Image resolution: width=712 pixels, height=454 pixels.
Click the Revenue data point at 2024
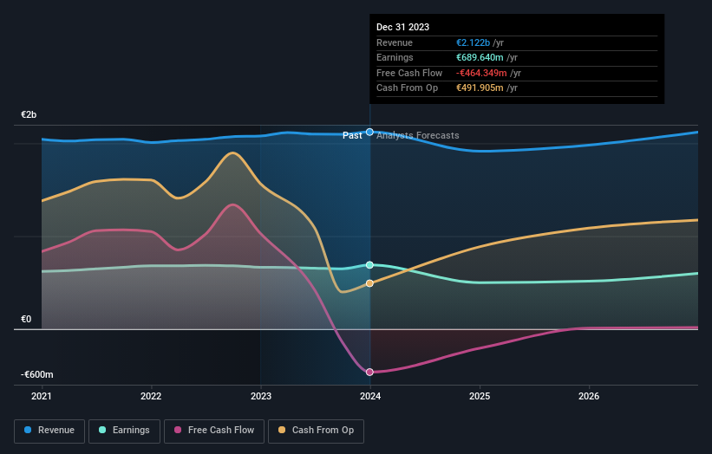(x=369, y=132)
